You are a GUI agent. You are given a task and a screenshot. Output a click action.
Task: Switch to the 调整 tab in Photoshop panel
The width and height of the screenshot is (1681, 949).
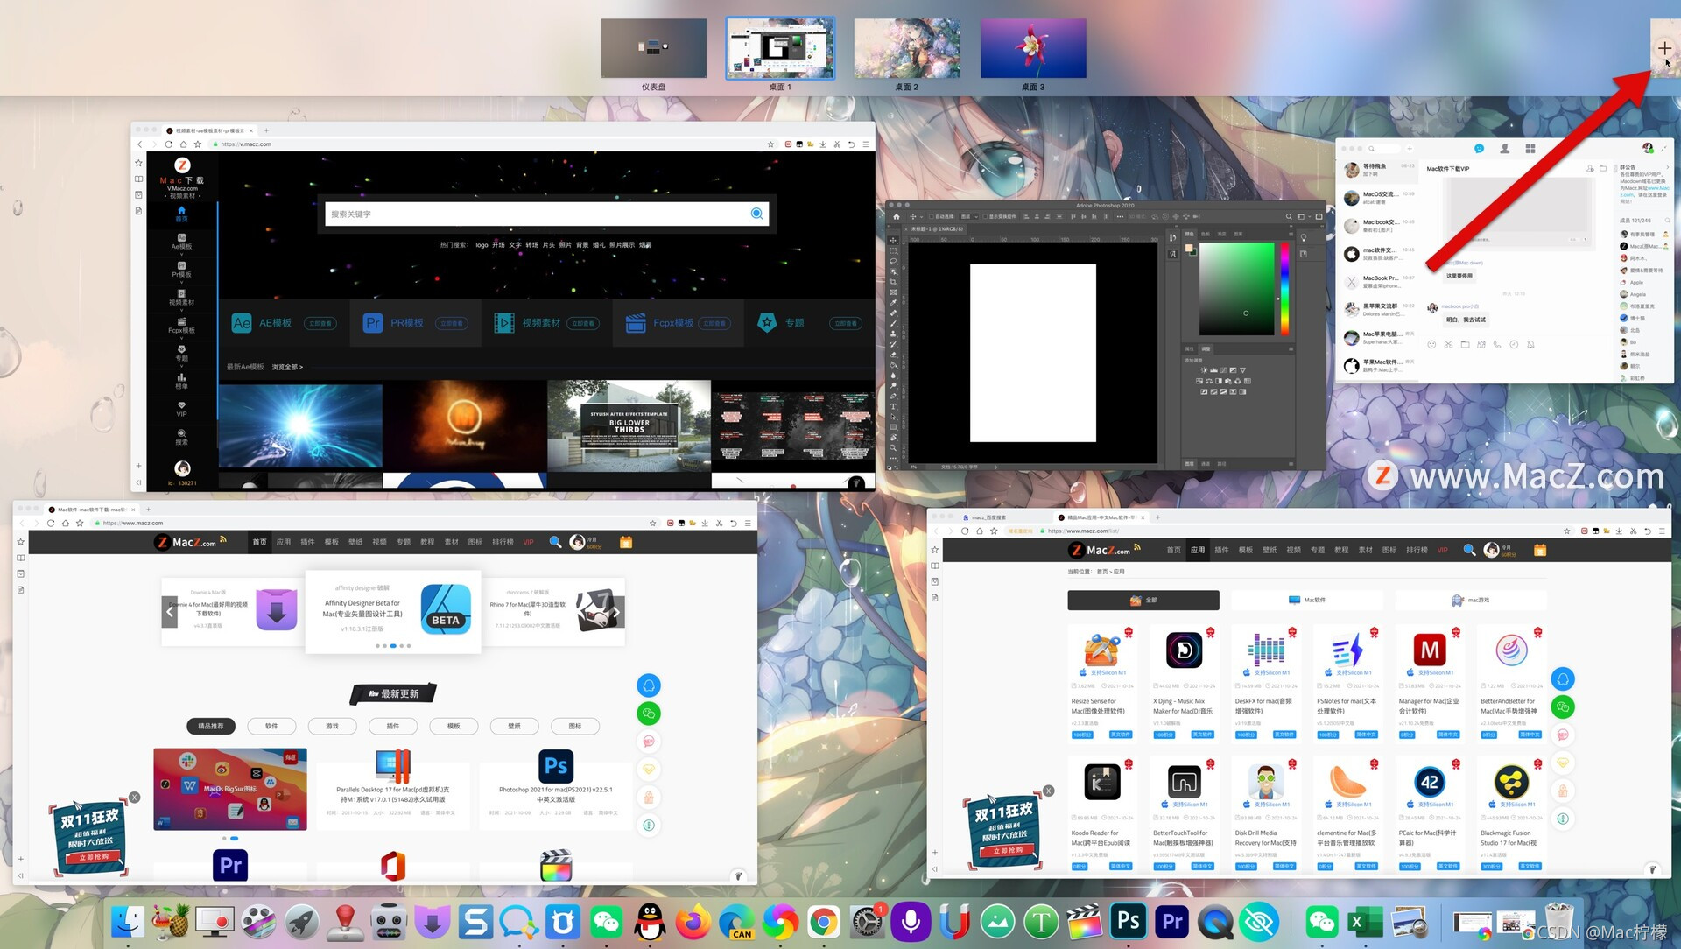coord(1206,348)
